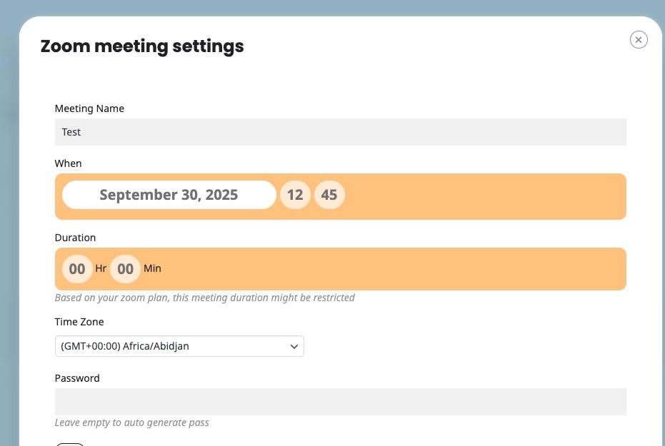Set the duration hours bubble before Hr
This screenshot has width=665, height=446.
[x=77, y=269]
